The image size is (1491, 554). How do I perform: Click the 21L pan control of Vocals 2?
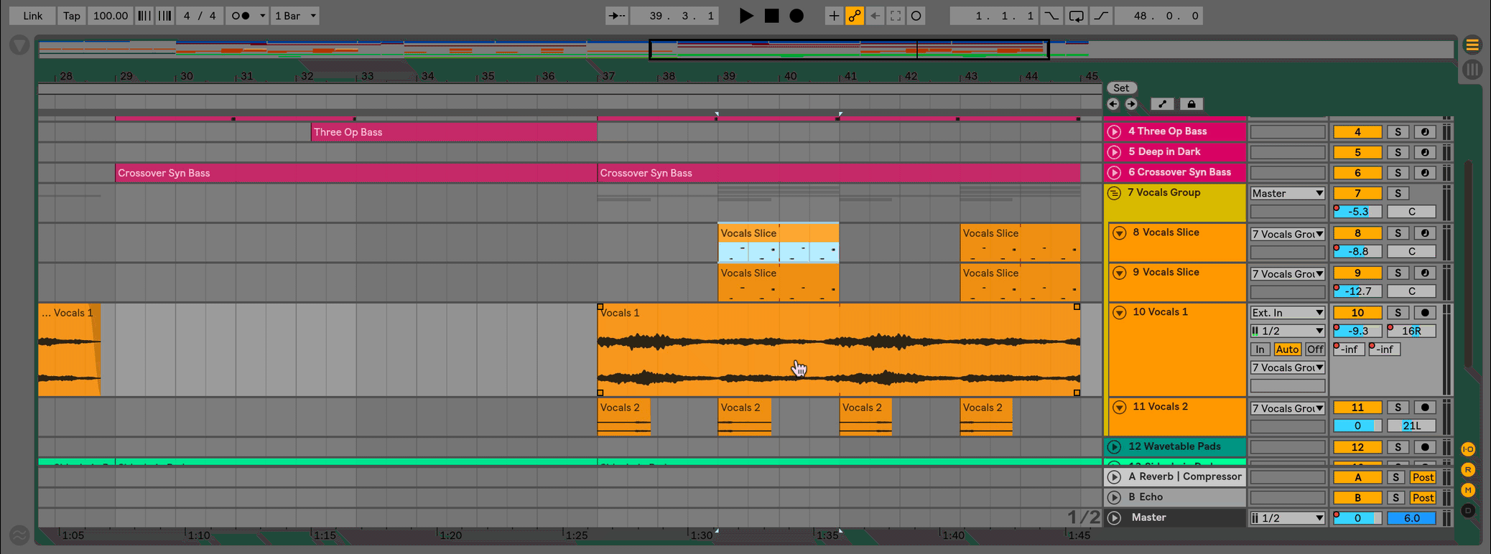coord(1411,426)
